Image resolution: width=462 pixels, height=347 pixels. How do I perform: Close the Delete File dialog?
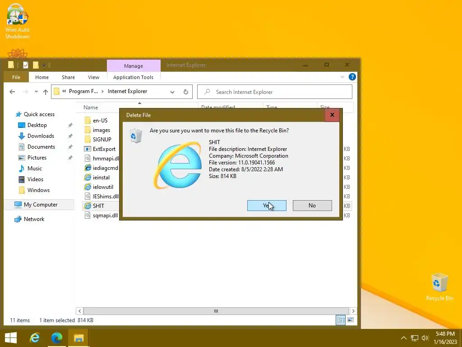tap(332, 115)
